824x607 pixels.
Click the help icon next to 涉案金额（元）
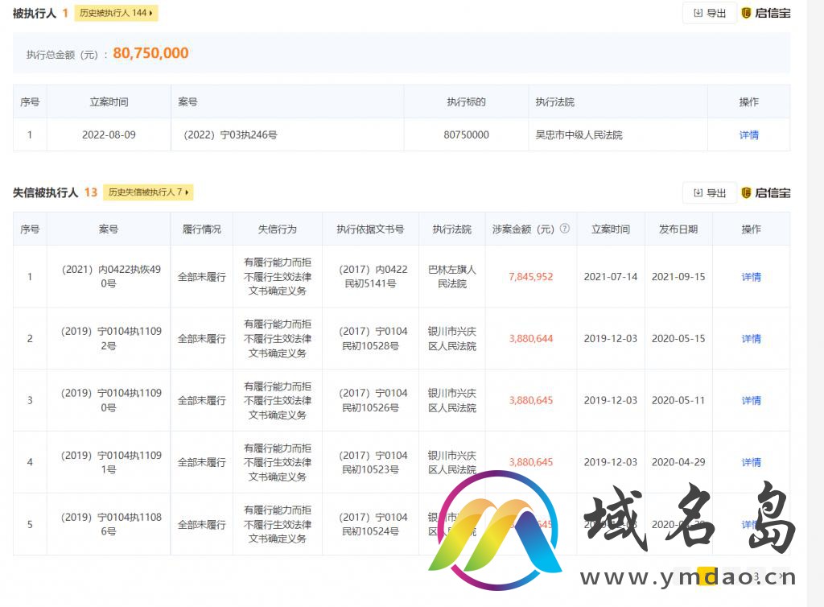click(565, 229)
